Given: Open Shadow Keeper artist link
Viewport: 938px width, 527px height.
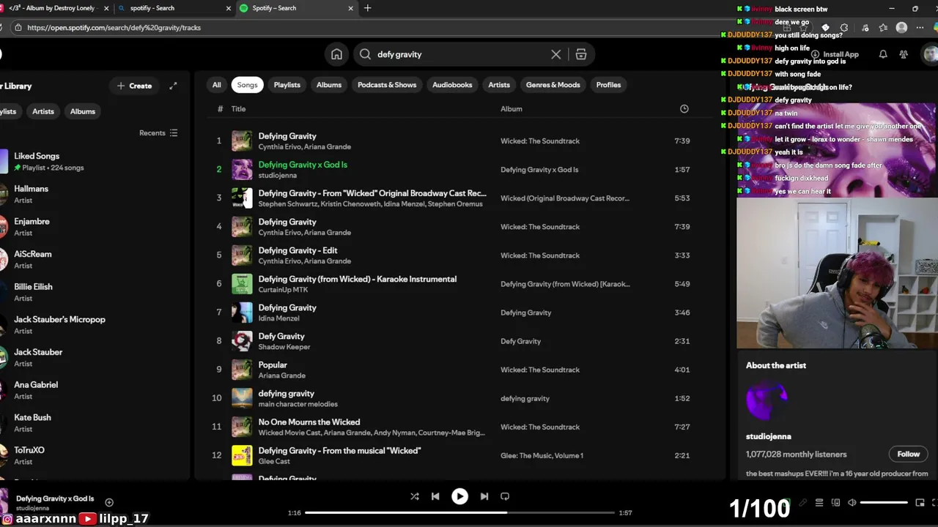Looking at the screenshot, I should [x=284, y=347].
